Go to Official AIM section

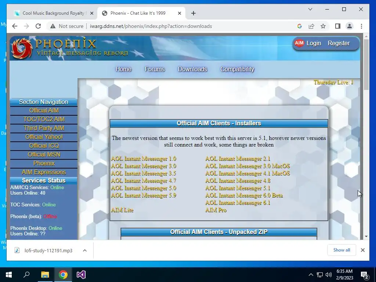tap(44, 111)
